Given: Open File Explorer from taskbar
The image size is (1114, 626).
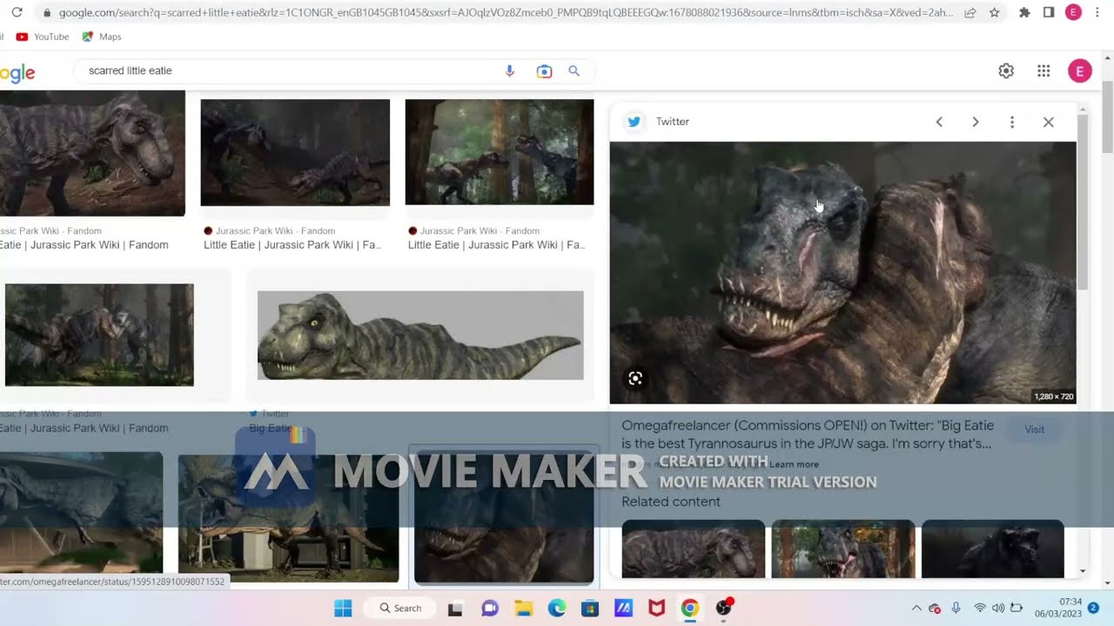Looking at the screenshot, I should (523, 608).
